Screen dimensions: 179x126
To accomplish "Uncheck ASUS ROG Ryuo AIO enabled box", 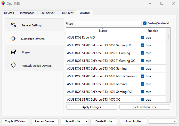I will pos(142,38).
